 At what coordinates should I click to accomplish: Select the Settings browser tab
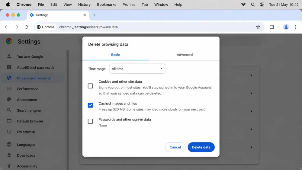tap(58, 15)
